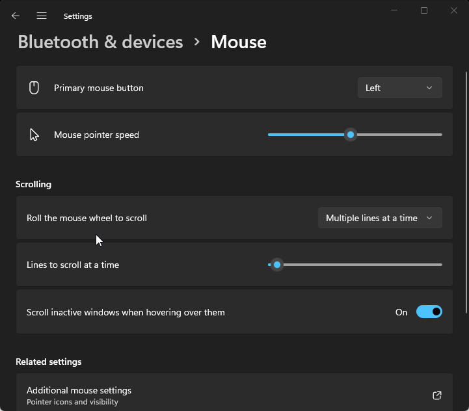Click Lines to scroll at a time label
Viewport: 469px width, 411px height.
pos(73,265)
